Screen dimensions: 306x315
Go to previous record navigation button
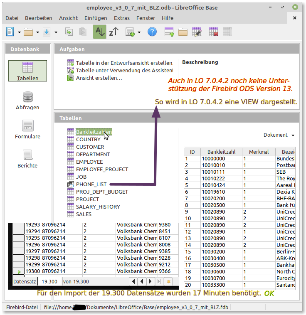(142, 281)
